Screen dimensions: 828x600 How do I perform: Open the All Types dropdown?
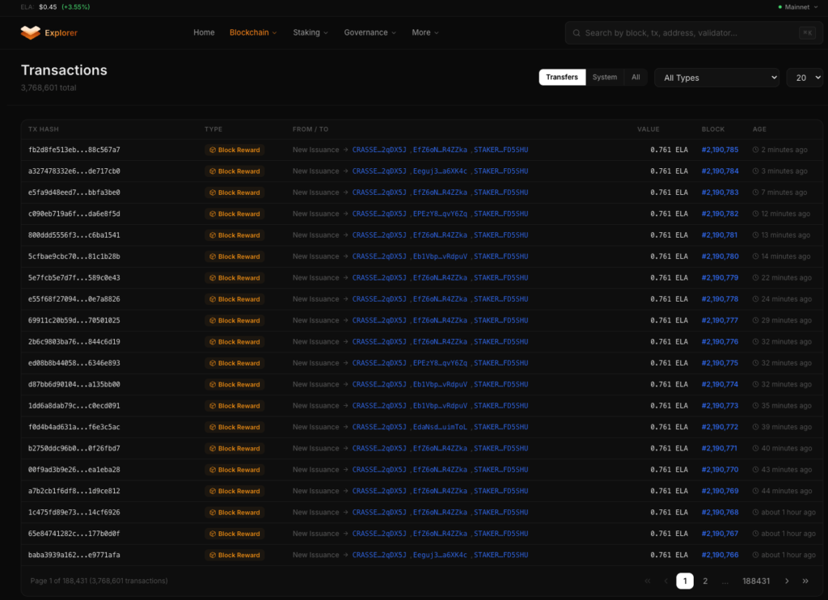pos(716,78)
